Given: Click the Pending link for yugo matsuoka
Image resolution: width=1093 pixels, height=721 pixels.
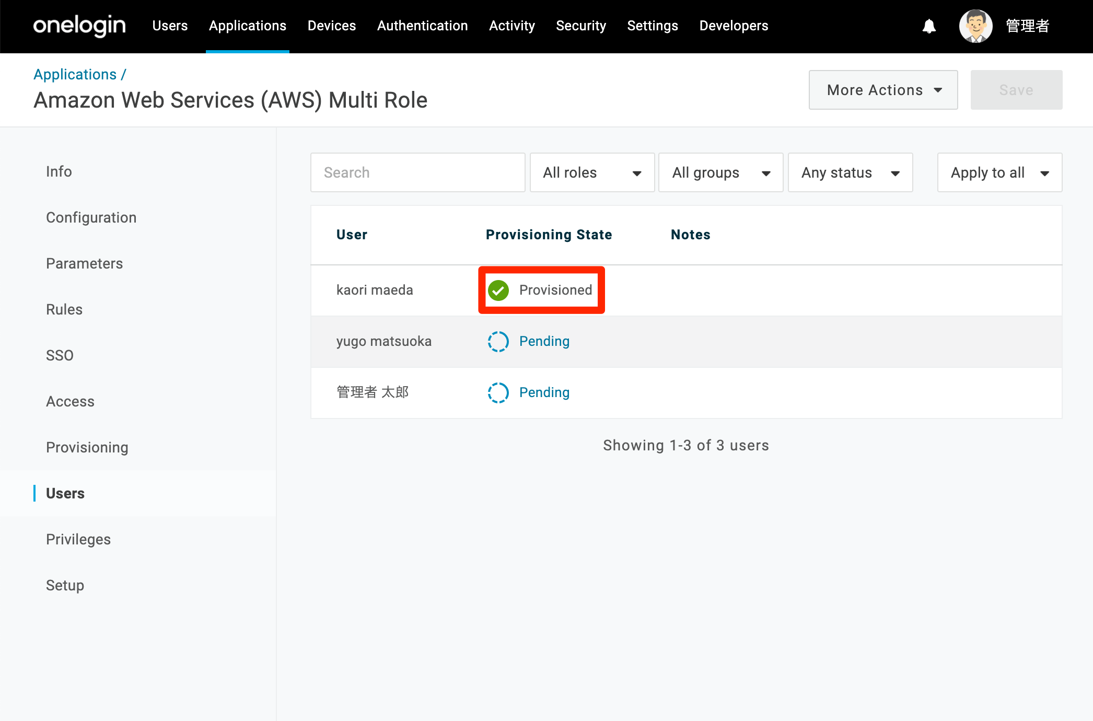Looking at the screenshot, I should coord(544,341).
